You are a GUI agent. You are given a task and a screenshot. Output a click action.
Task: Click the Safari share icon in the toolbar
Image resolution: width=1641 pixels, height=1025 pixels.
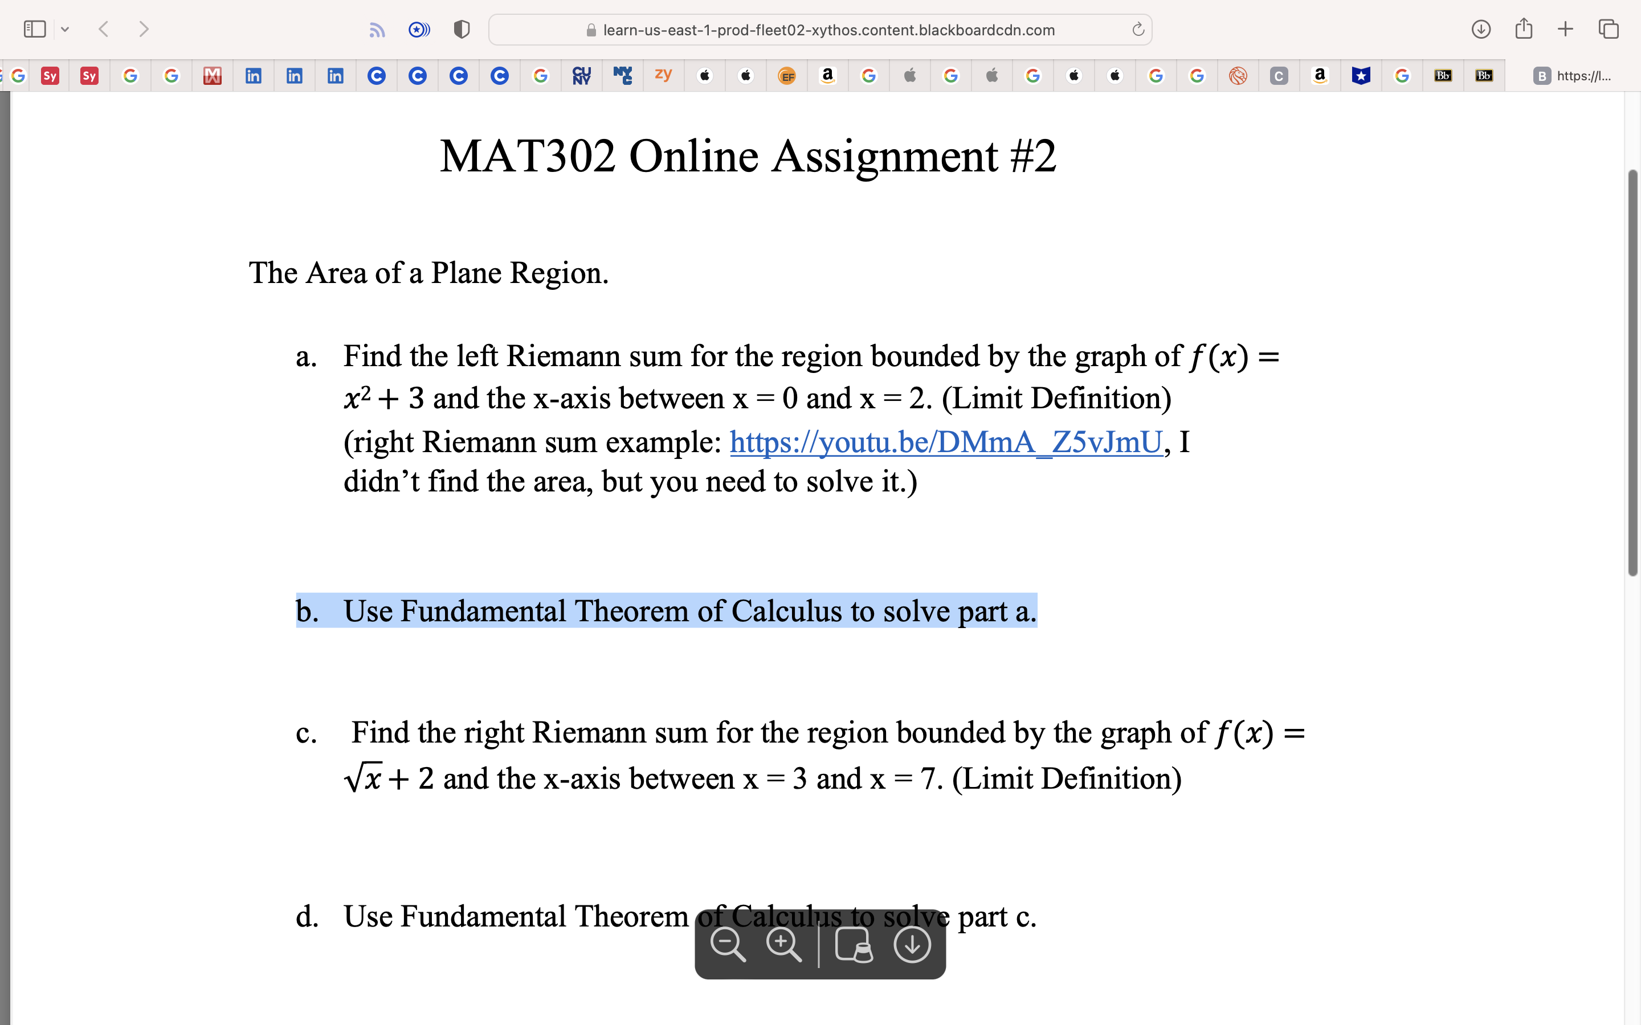1524,28
